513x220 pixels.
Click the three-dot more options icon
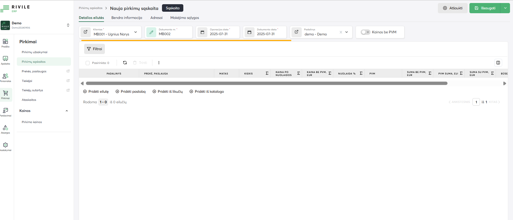[159, 63]
